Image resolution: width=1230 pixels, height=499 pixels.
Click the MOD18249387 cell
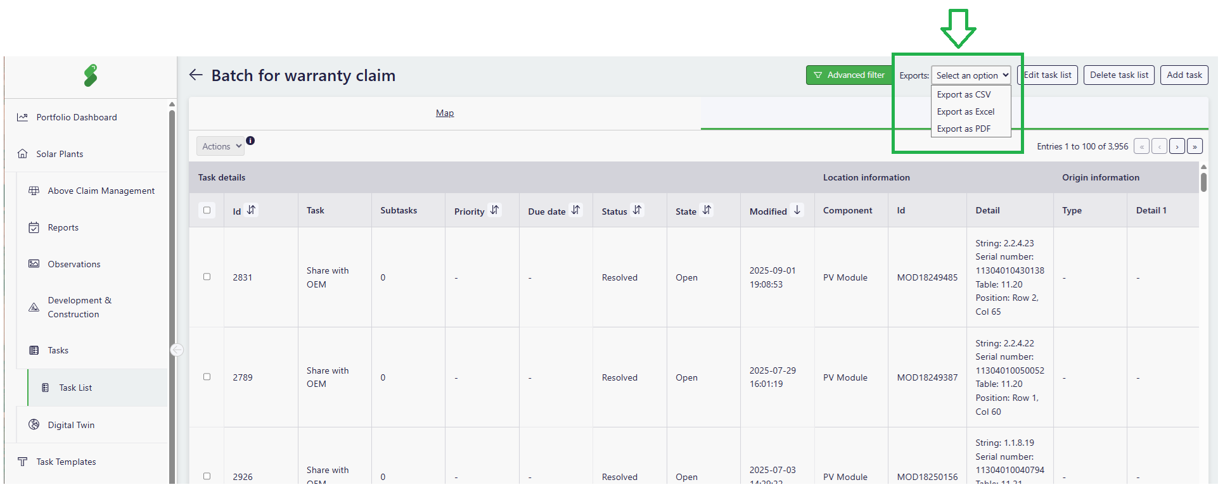pyautogui.click(x=927, y=377)
